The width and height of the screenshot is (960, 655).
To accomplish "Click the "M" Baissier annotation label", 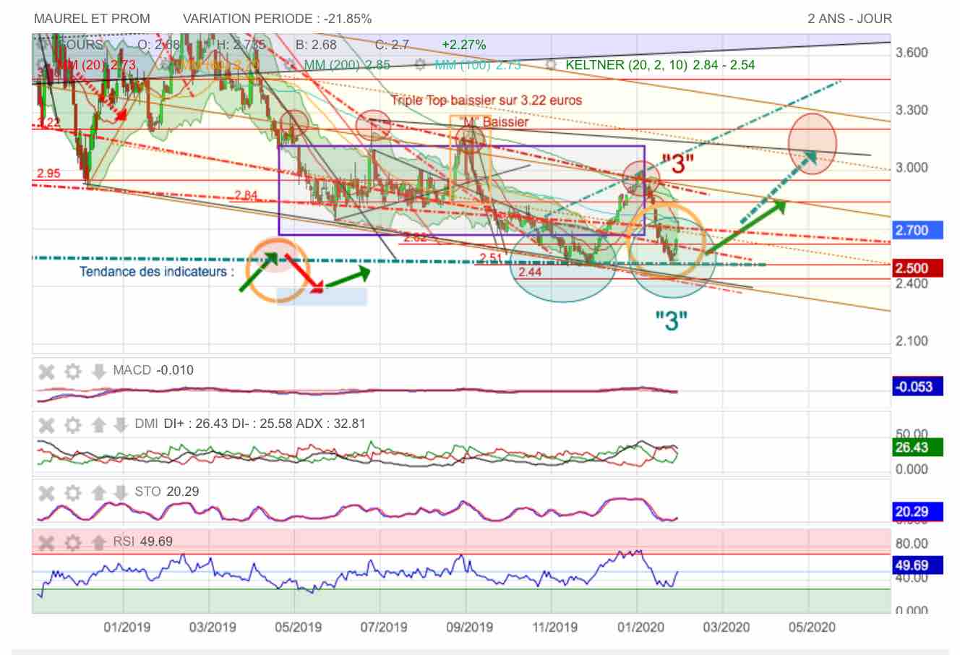I will pyautogui.click(x=495, y=121).
